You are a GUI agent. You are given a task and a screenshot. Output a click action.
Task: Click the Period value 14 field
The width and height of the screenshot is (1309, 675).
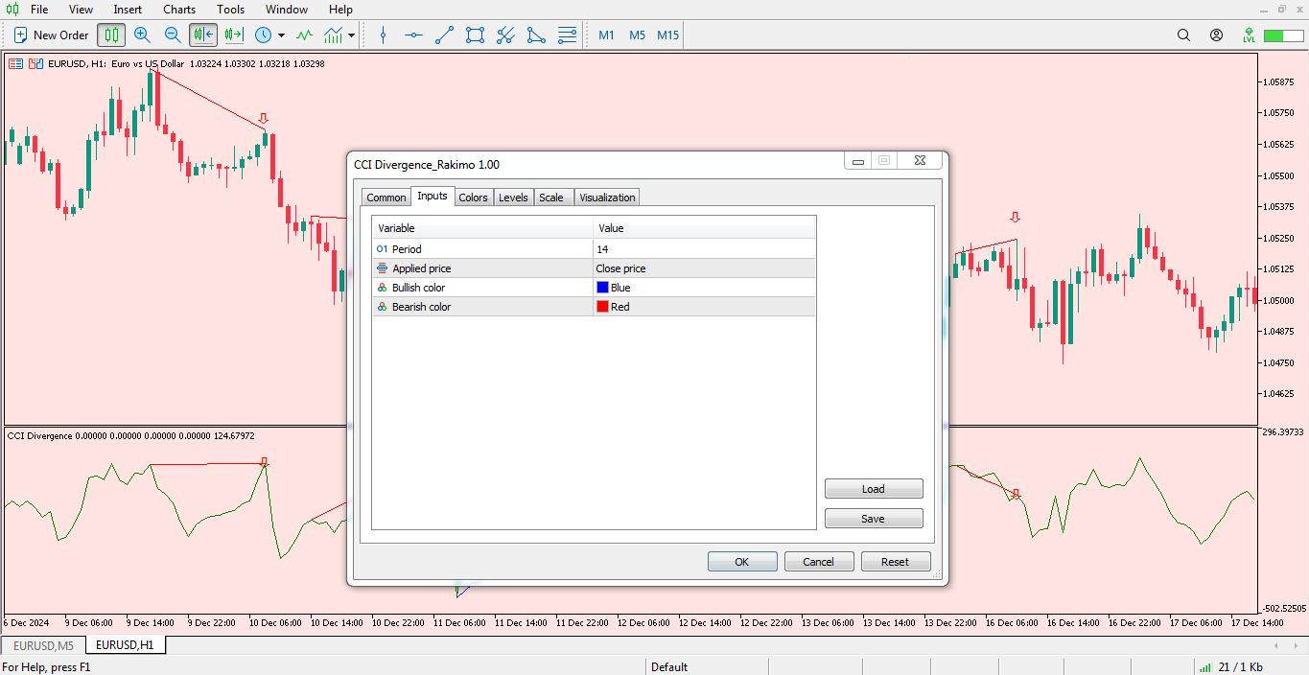(x=705, y=249)
